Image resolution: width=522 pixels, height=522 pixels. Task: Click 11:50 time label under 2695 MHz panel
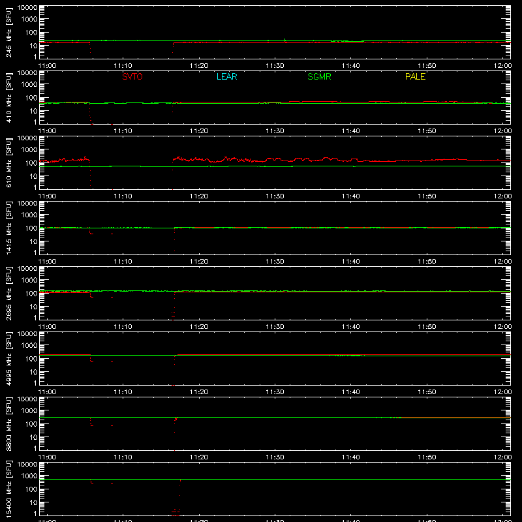pyautogui.click(x=427, y=327)
